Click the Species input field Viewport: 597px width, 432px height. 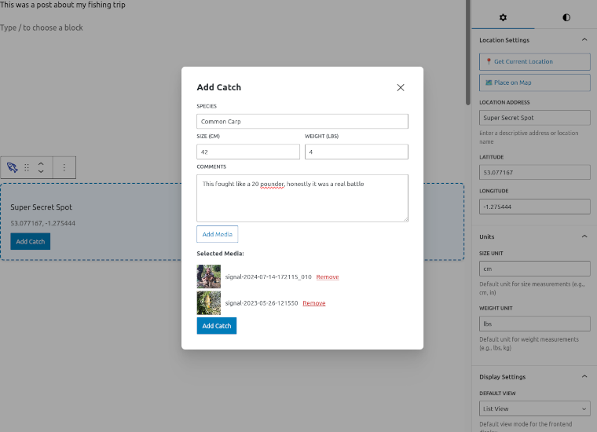(302, 122)
